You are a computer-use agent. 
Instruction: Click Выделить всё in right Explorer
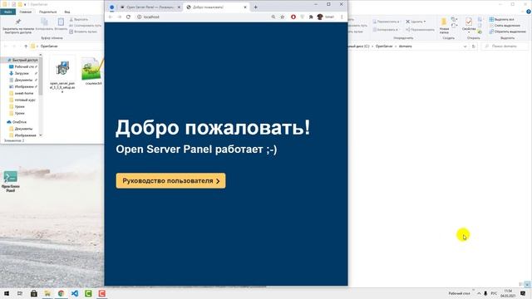[x=502, y=20]
